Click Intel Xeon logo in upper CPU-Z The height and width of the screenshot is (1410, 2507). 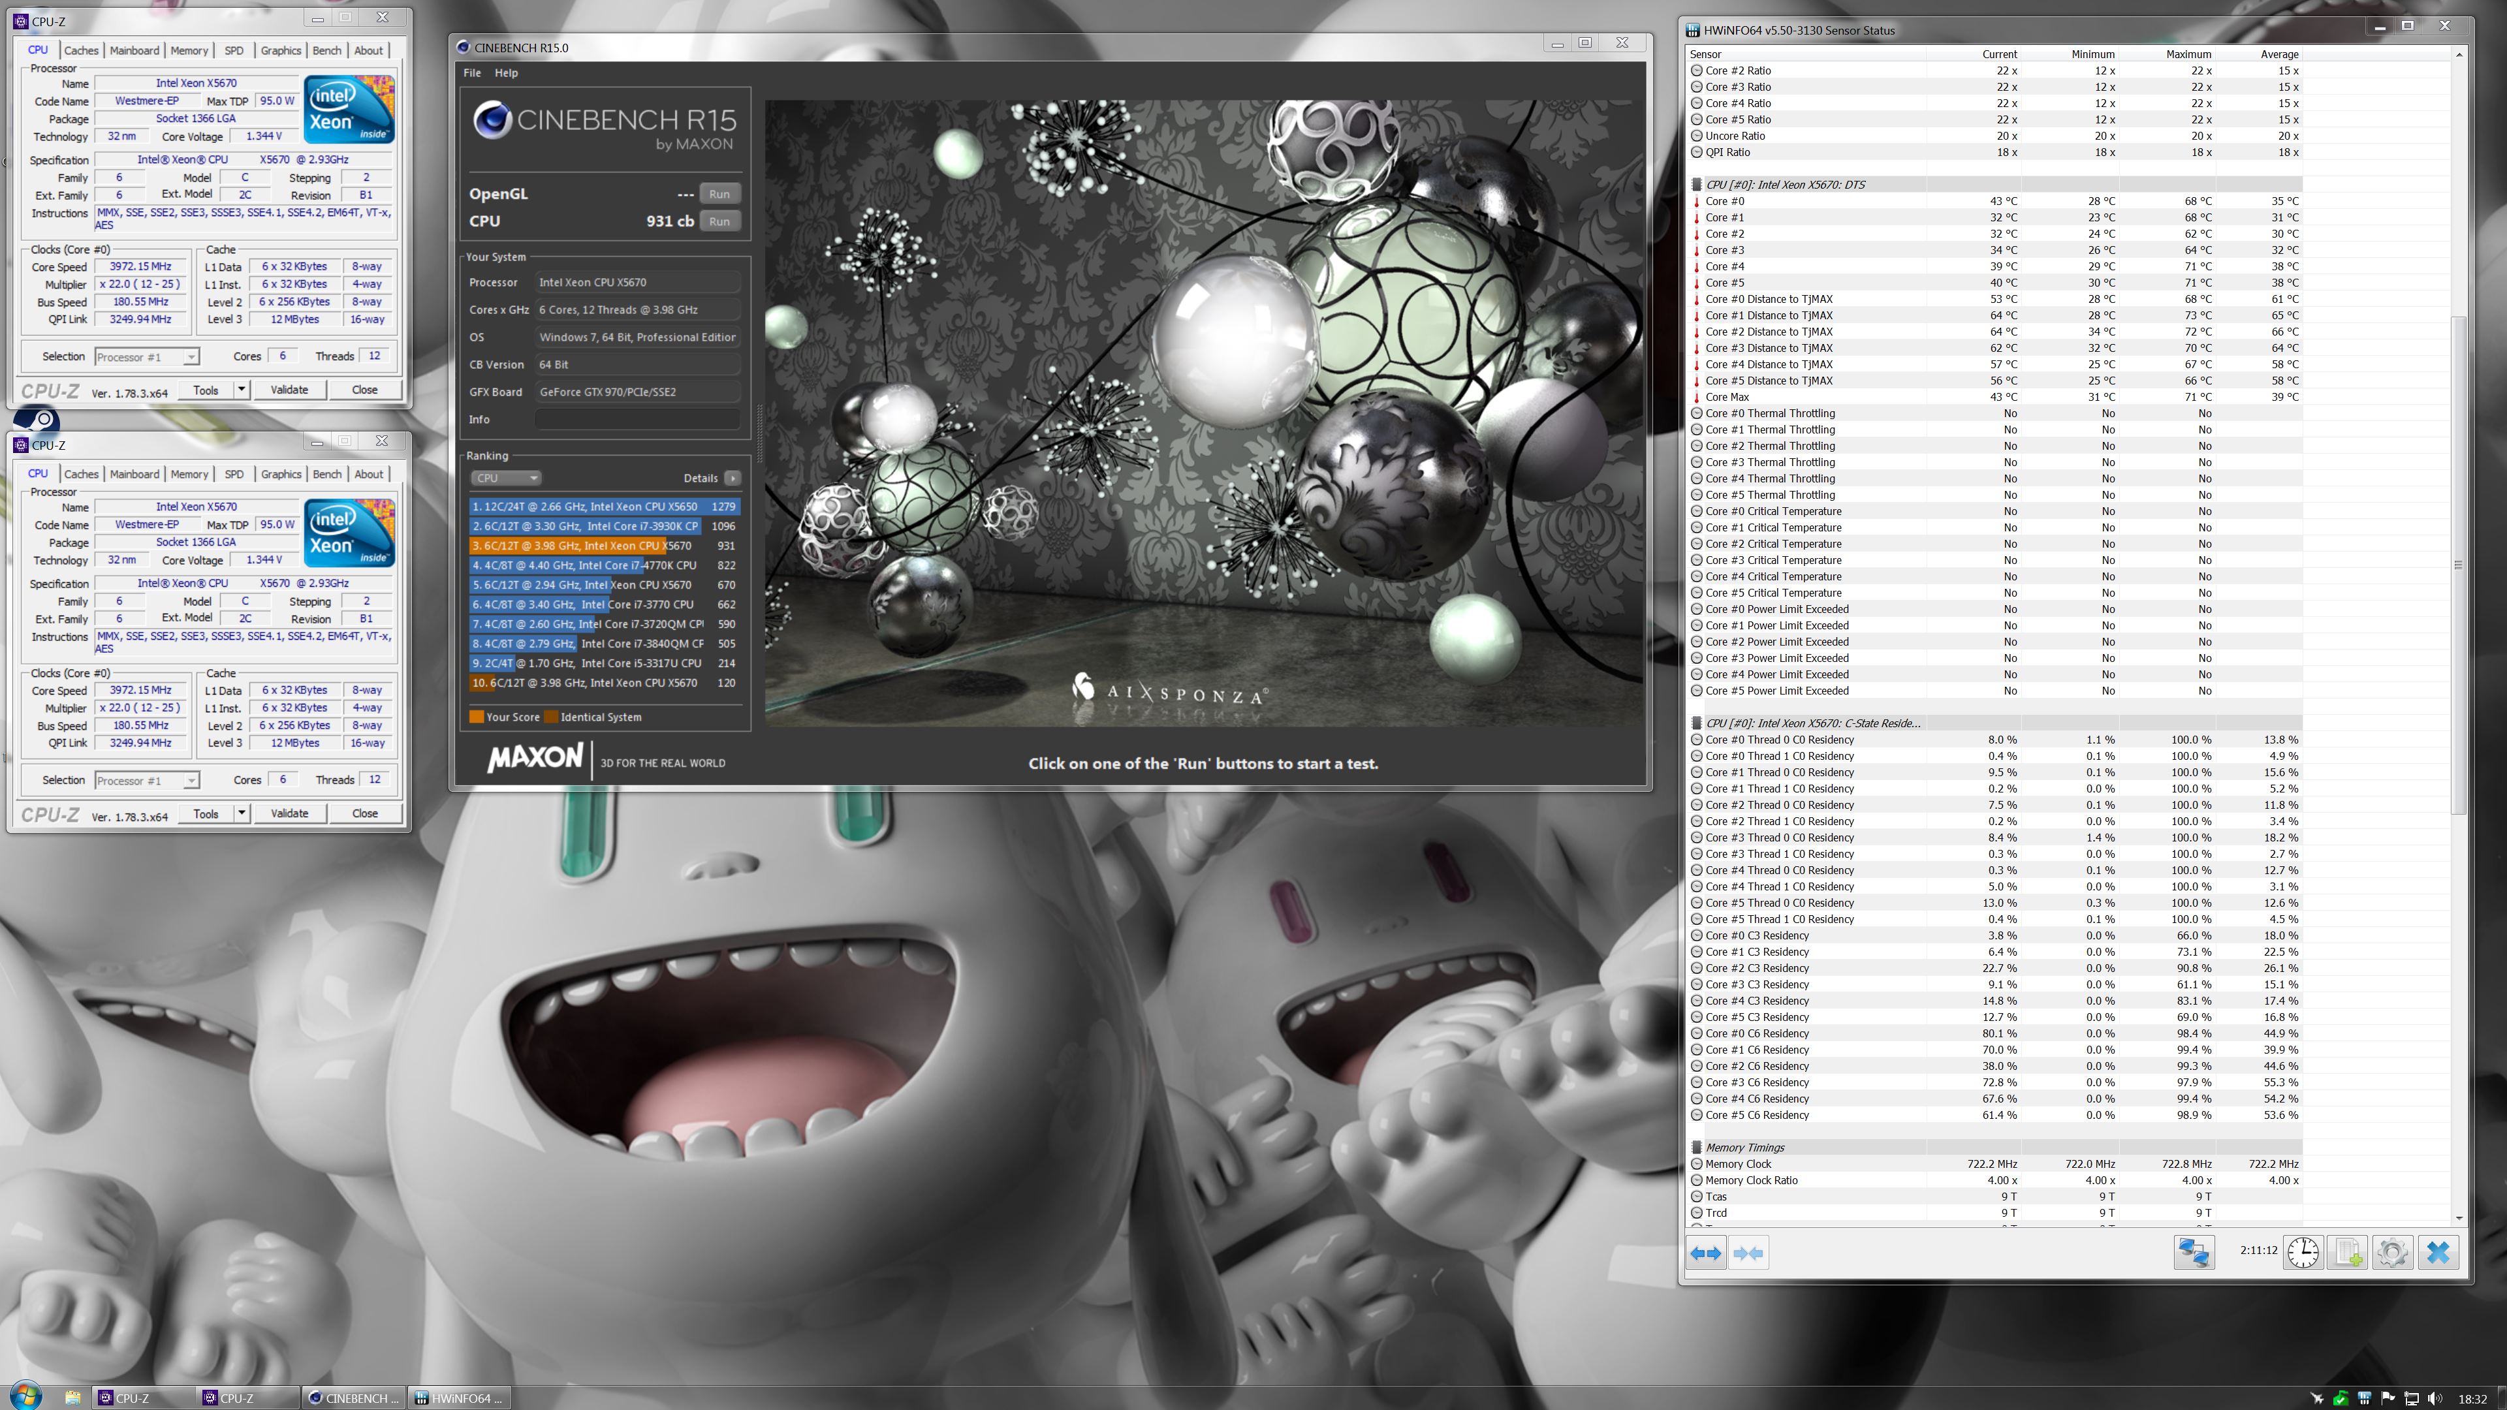pyautogui.click(x=349, y=109)
